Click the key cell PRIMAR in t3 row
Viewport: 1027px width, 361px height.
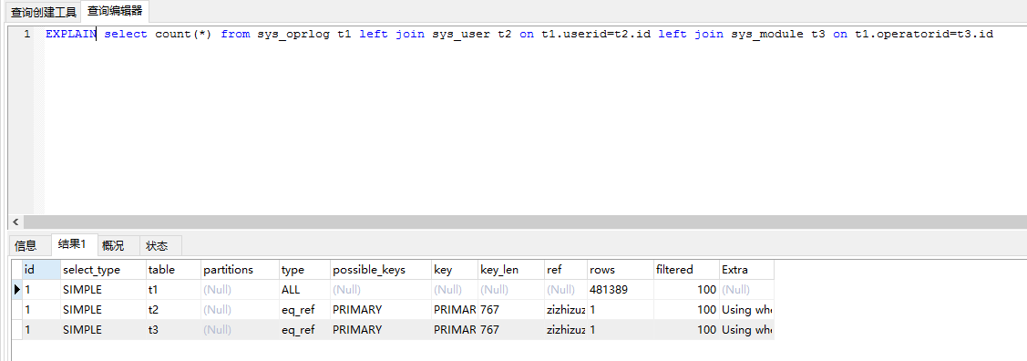456,330
